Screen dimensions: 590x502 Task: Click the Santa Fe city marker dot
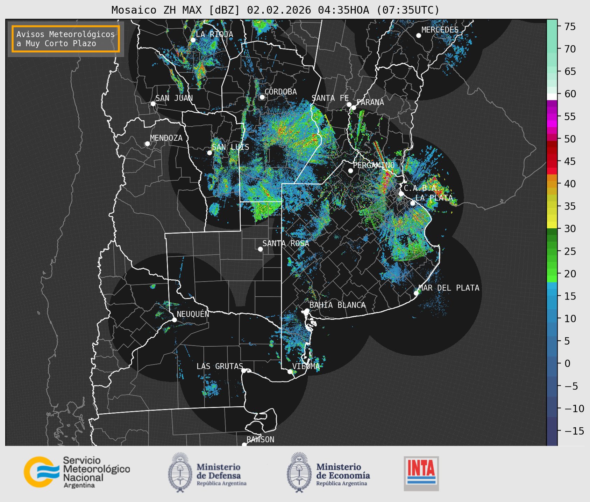tap(349, 104)
